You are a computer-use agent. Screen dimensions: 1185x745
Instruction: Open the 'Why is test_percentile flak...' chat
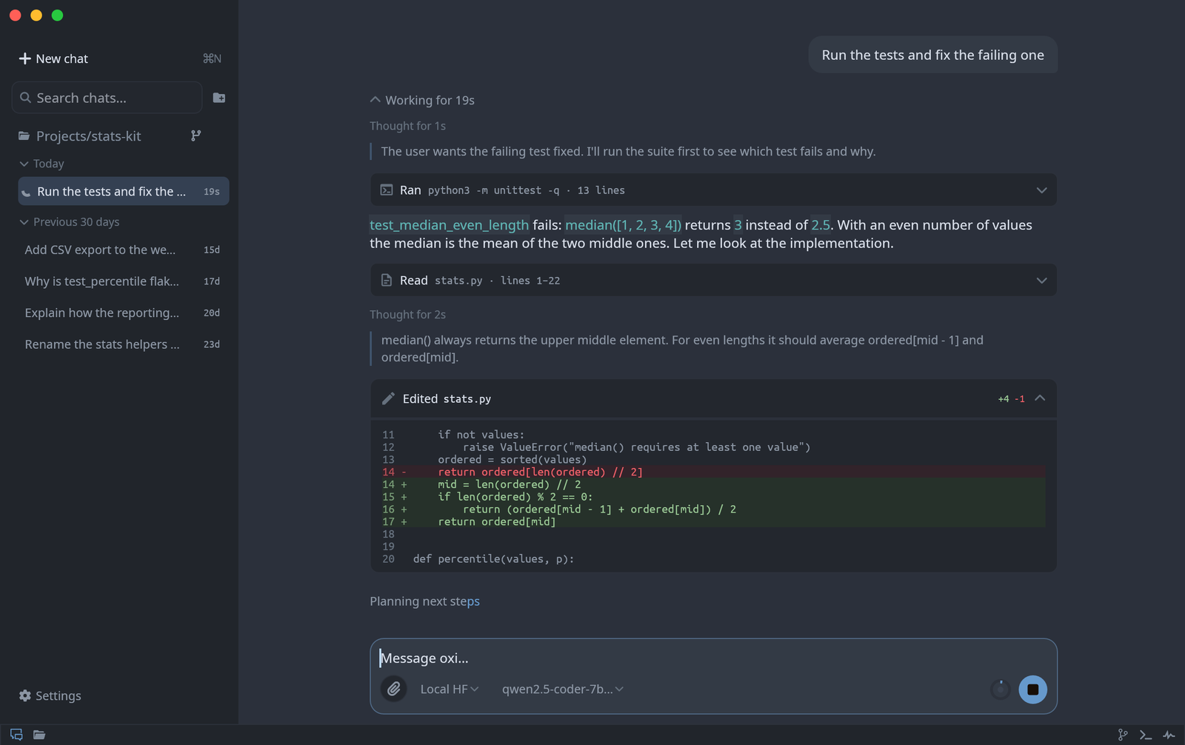coord(124,281)
